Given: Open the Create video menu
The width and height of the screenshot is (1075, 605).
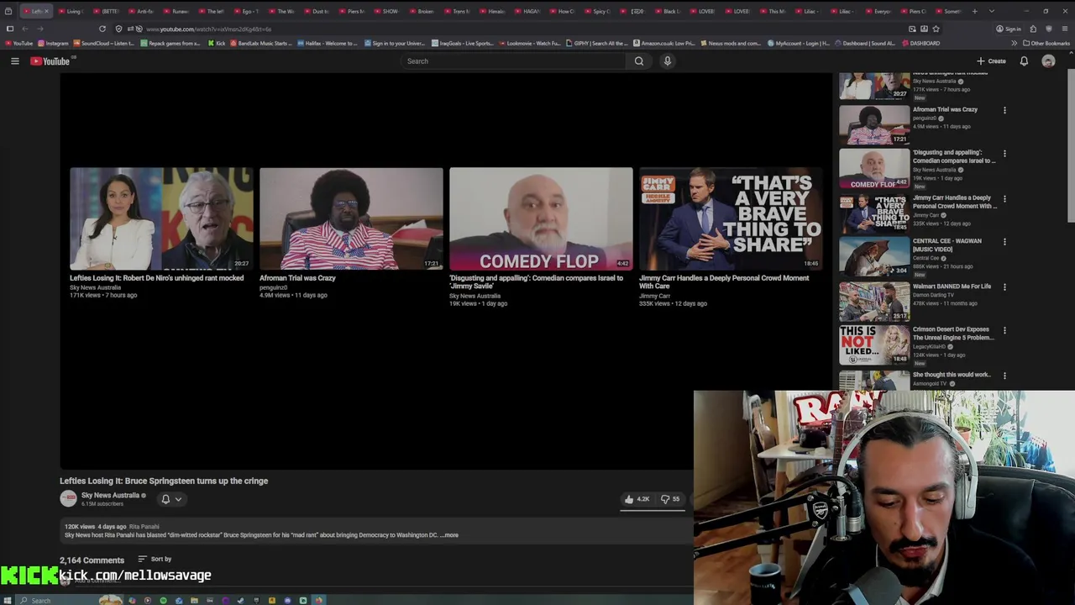Looking at the screenshot, I should pyautogui.click(x=991, y=61).
